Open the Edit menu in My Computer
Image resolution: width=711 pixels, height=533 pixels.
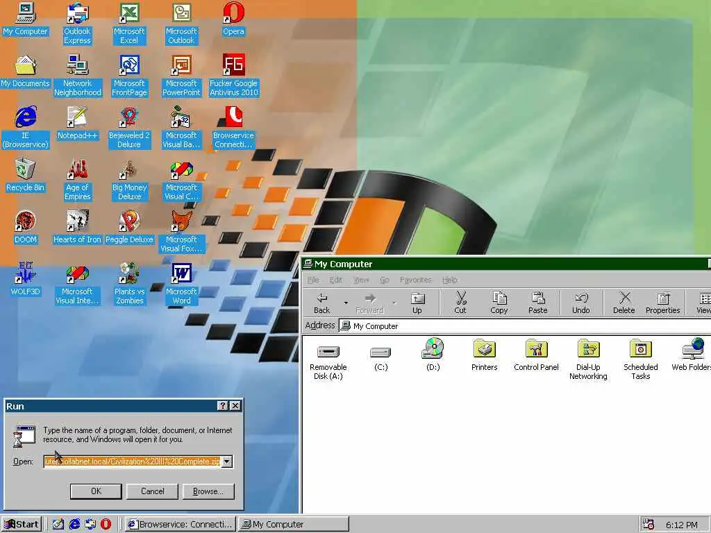[x=336, y=280]
